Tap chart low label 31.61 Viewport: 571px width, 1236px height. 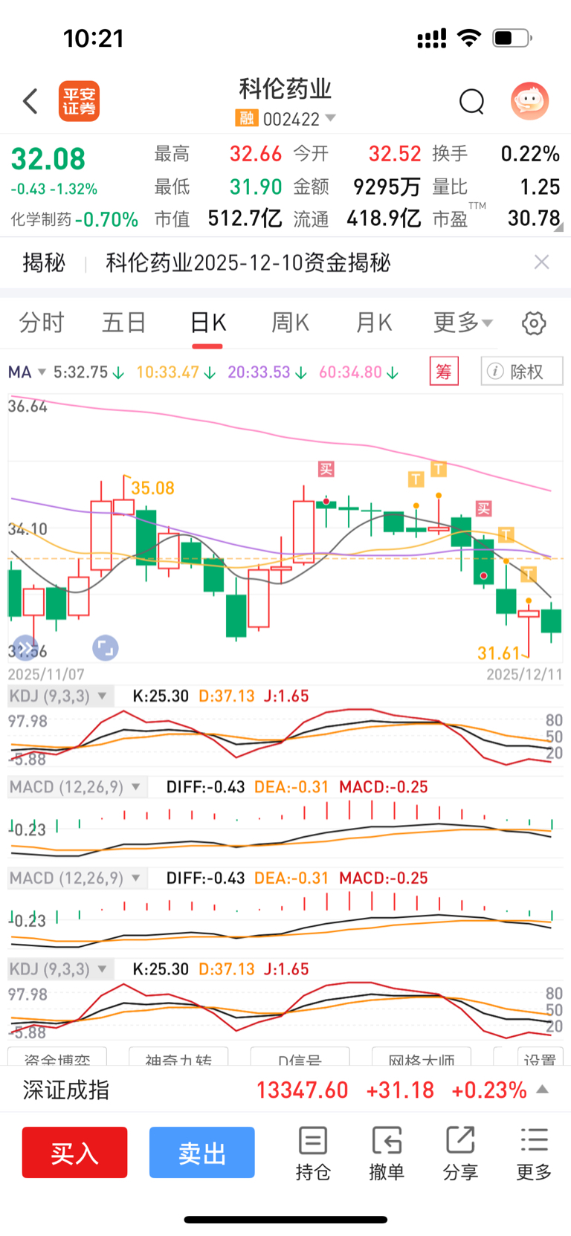499,653
